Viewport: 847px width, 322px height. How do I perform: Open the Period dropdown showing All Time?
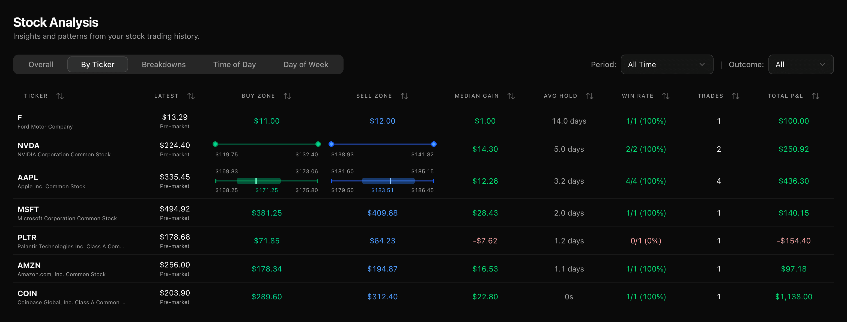pyautogui.click(x=667, y=64)
